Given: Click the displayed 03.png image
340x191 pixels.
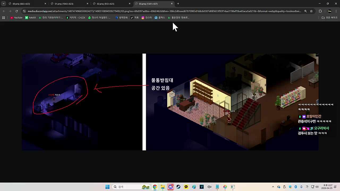Looking at the screenshot, I should (170, 102).
